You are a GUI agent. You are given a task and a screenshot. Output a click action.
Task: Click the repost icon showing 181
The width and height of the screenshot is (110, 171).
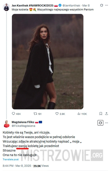35,114
